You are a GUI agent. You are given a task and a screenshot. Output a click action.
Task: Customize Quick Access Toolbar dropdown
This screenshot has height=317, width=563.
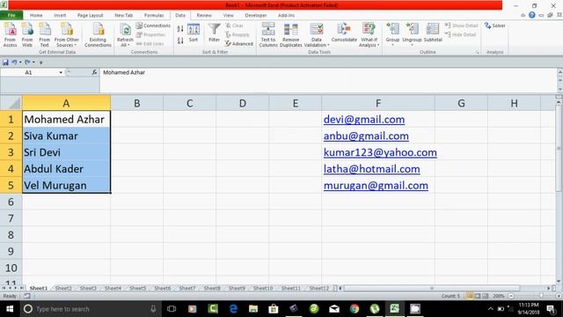[41, 63]
